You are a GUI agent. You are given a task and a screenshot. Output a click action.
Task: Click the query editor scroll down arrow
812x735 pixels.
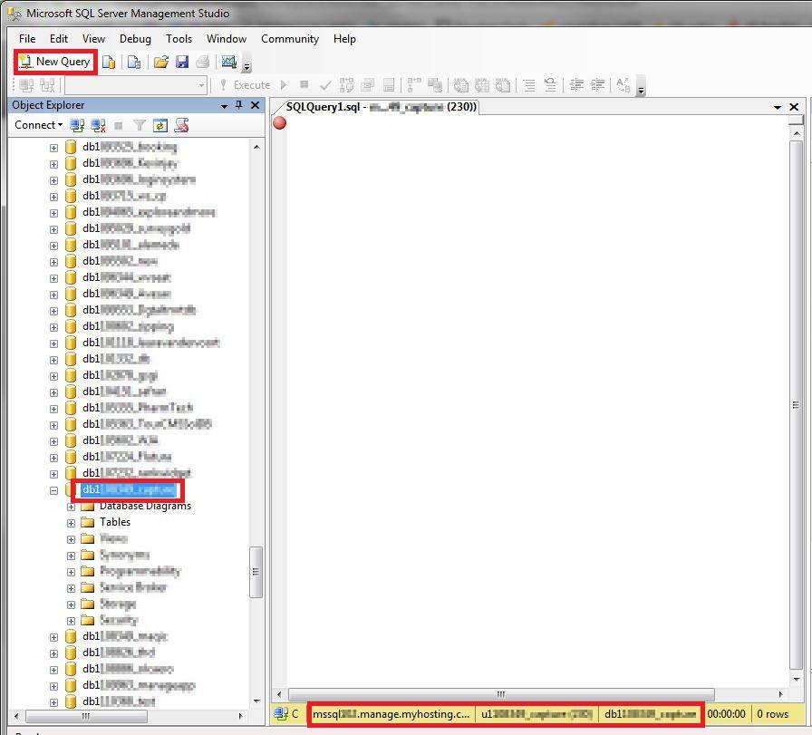796,679
